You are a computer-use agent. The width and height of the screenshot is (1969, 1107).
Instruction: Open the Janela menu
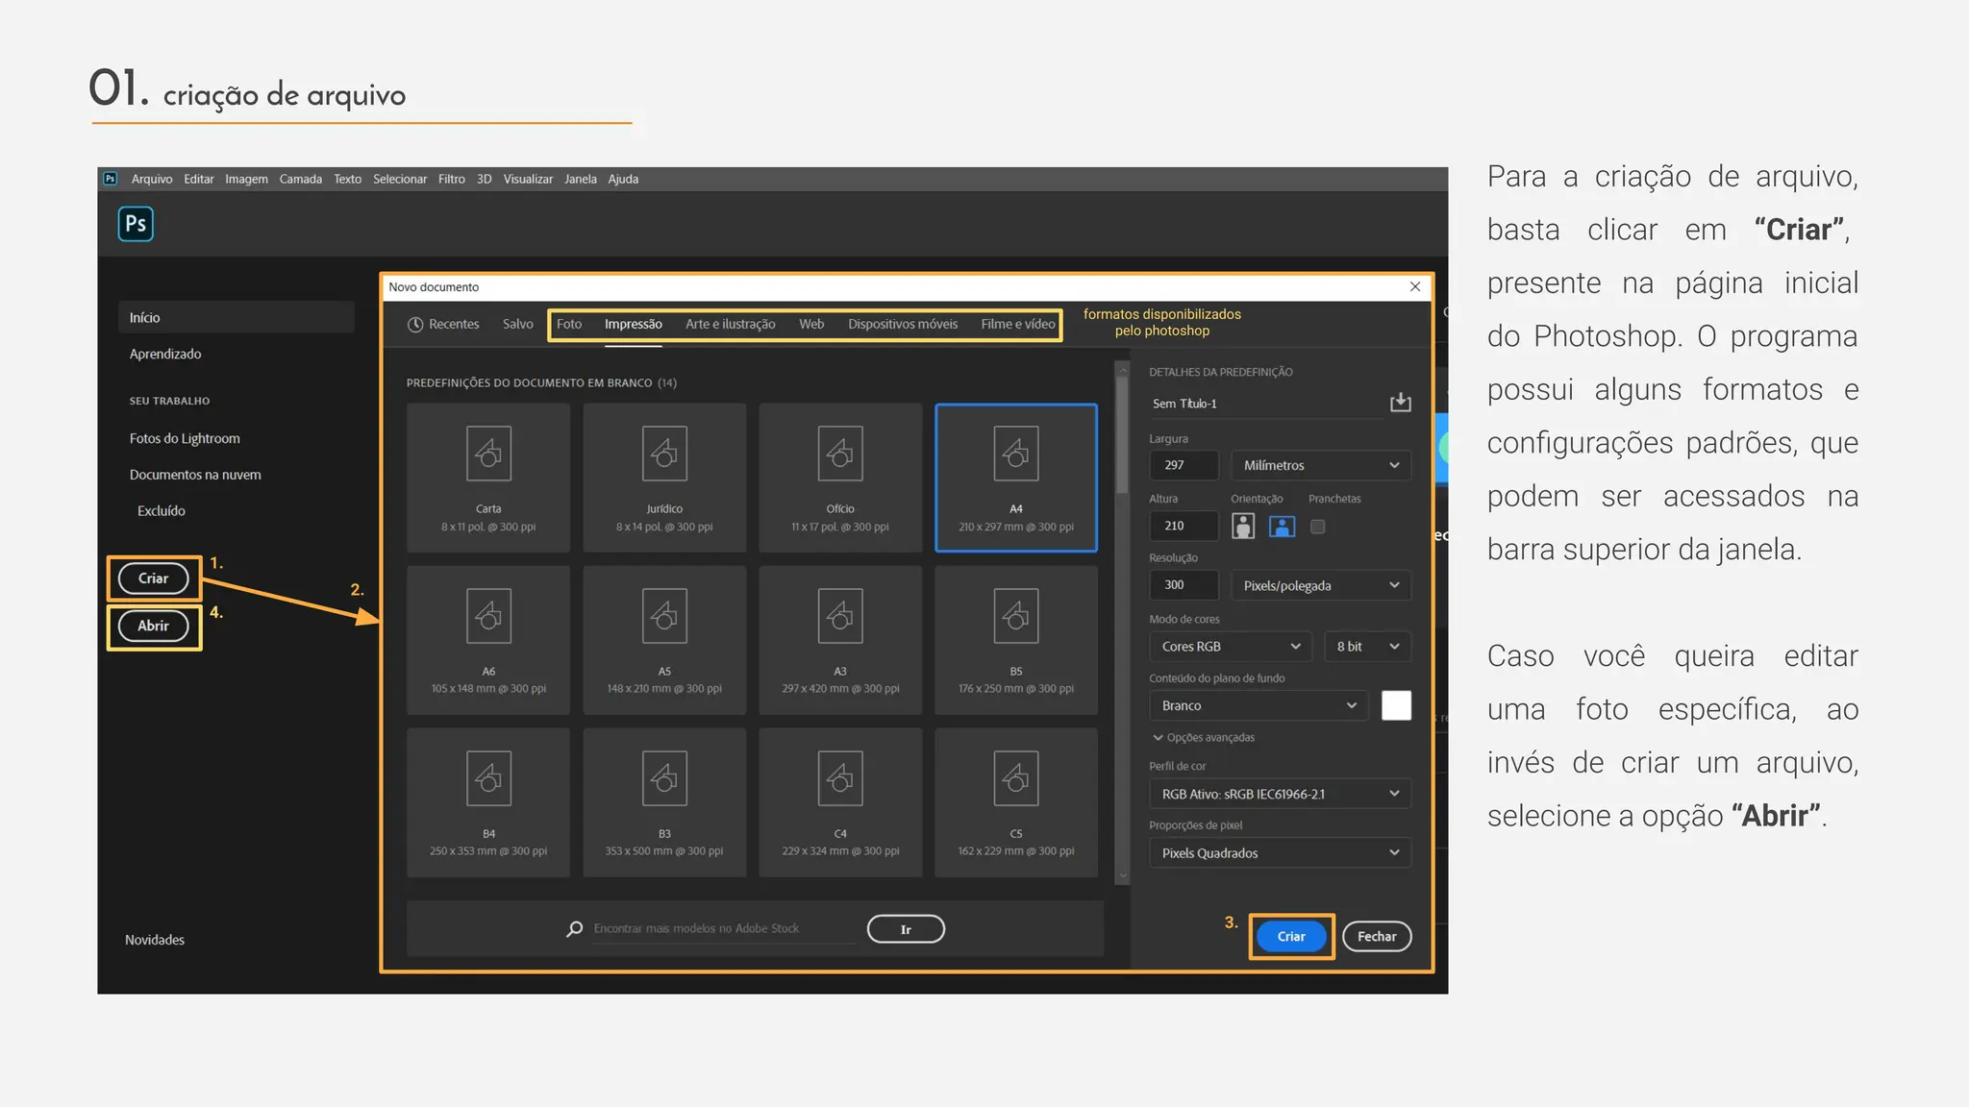[x=580, y=179]
